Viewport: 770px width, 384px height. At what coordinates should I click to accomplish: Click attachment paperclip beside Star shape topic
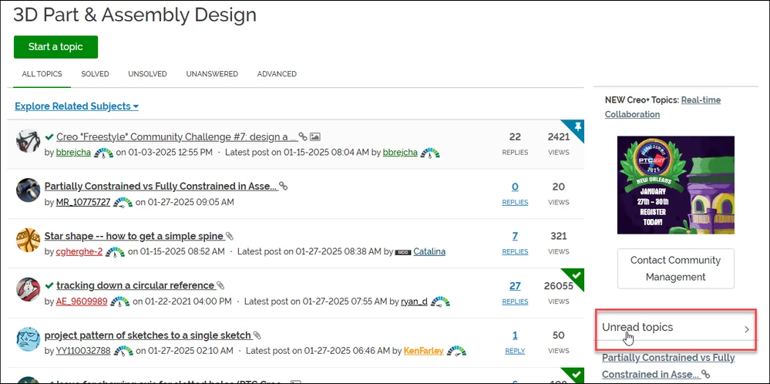tap(230, 236)
